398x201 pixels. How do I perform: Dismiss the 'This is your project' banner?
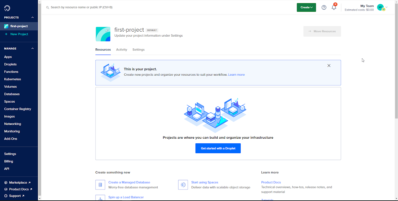pos(329,65)
